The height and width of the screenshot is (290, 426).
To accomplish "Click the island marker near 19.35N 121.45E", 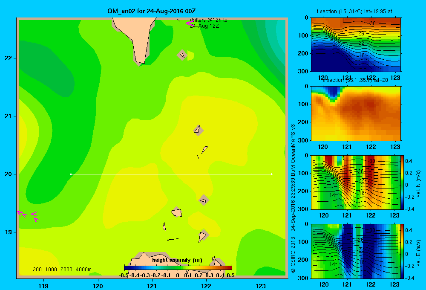I will 177,212.
